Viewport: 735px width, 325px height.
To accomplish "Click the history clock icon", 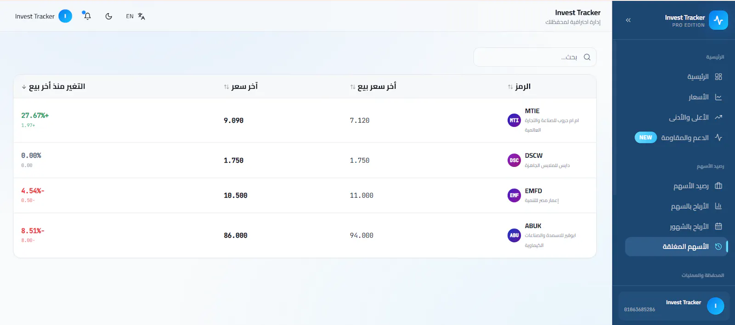I will (718, 247).
